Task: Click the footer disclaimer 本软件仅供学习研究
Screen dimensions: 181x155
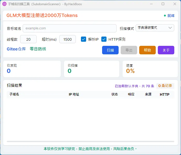Action: pos(90,149)
